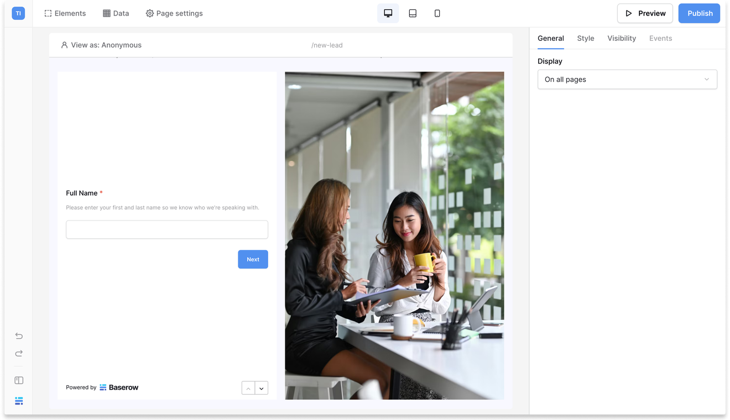Open Page settings
This screenshot has width=730, height=420.
point(174,13)
